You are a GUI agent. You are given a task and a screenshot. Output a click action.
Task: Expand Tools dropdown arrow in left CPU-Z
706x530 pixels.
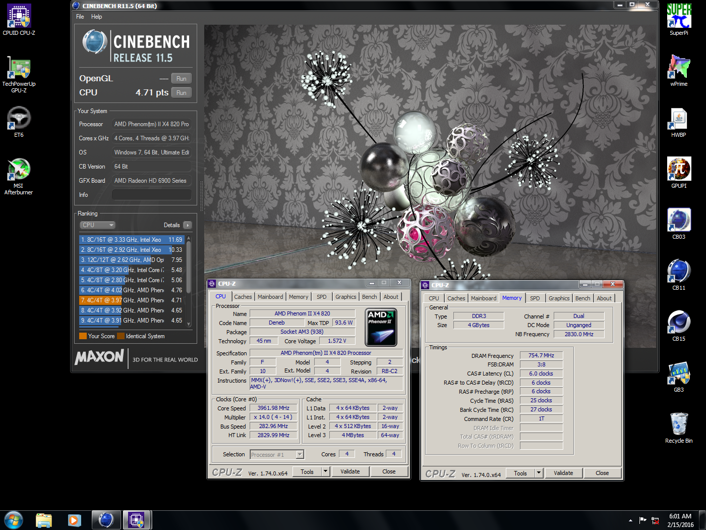pyautogui.click(x=325, y=472)
